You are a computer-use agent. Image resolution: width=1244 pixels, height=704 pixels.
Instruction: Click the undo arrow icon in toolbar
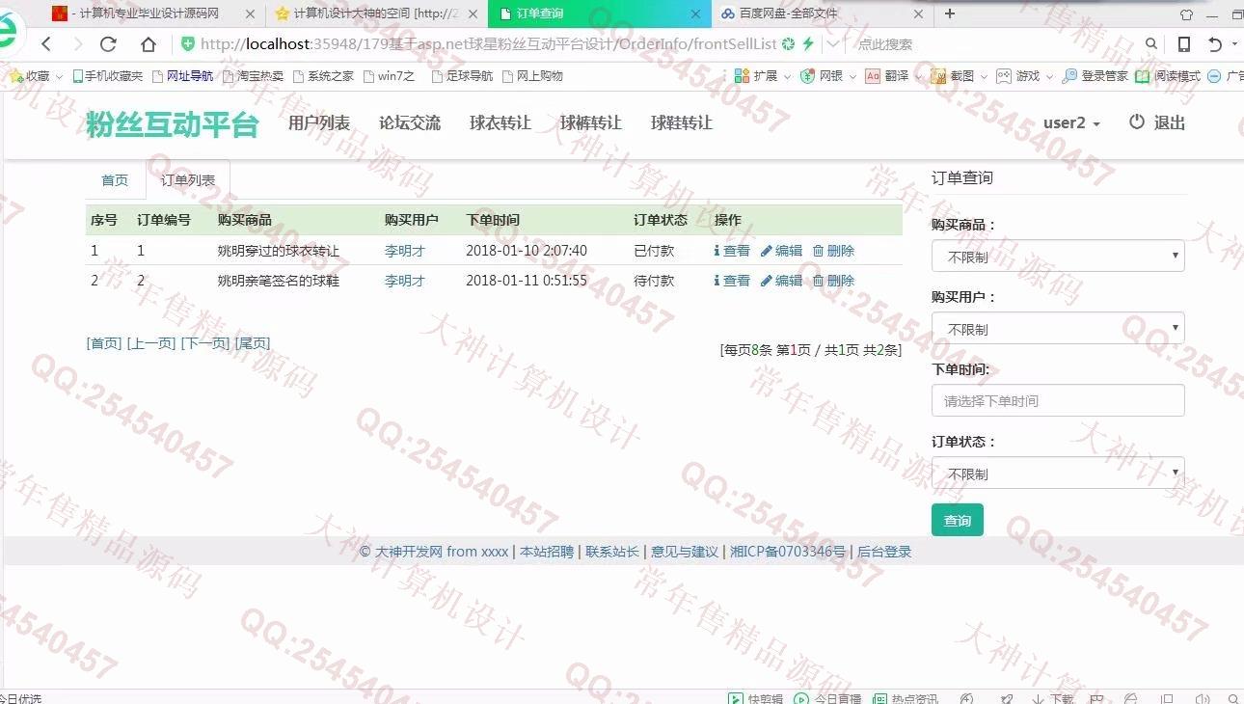pyautogui.click(x=1215, y=44)
